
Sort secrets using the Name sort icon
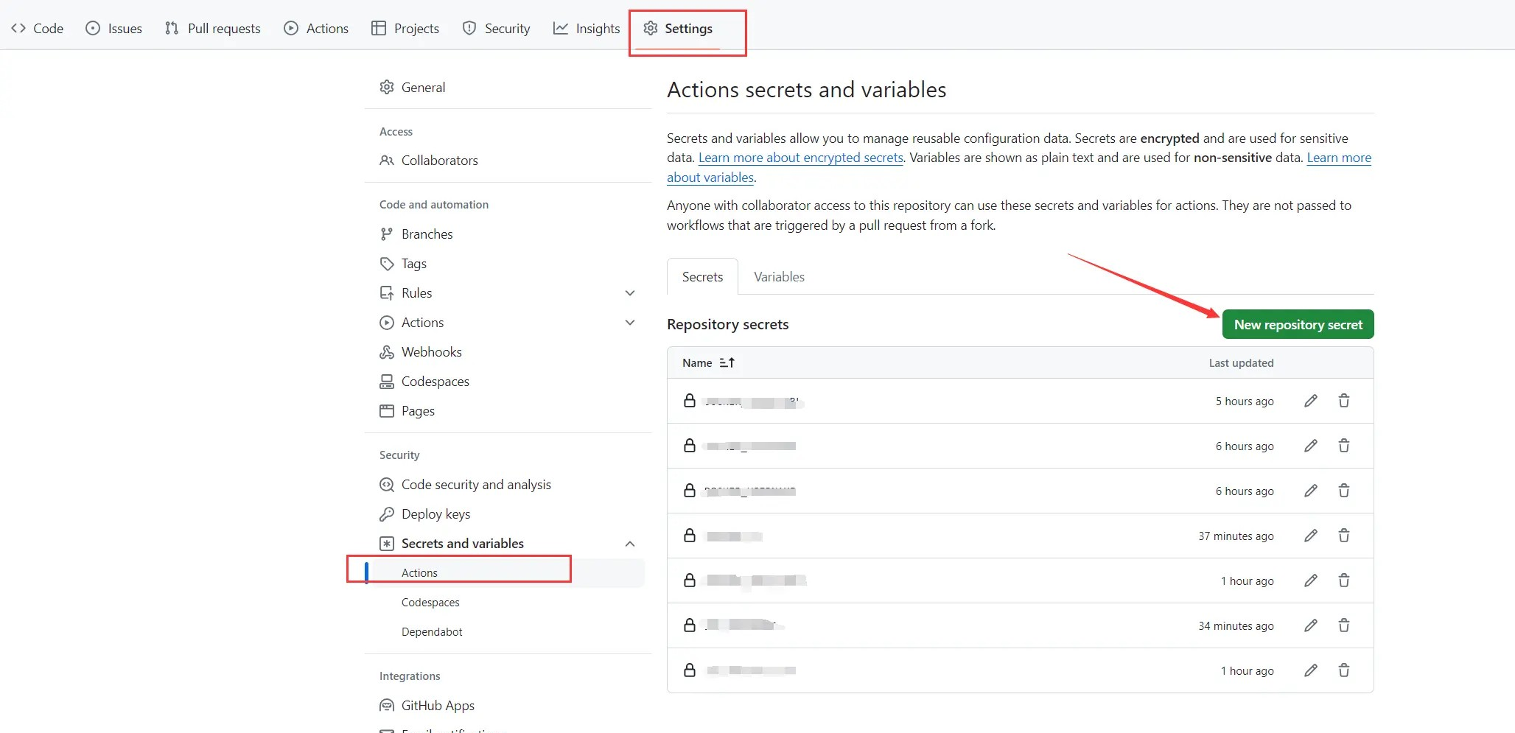(x=727, y=362)
